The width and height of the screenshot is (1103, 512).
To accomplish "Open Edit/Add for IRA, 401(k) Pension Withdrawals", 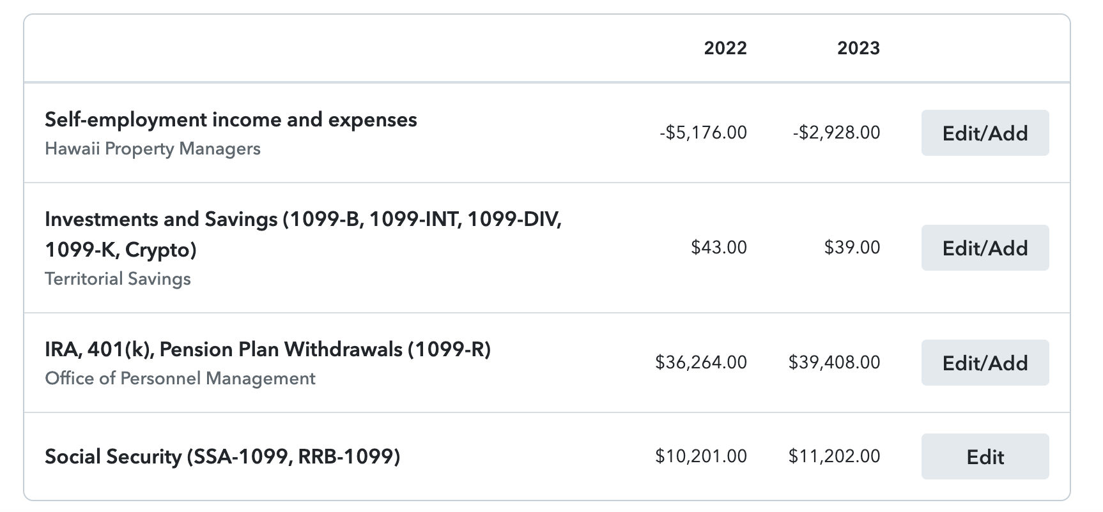I will (984, 363).
